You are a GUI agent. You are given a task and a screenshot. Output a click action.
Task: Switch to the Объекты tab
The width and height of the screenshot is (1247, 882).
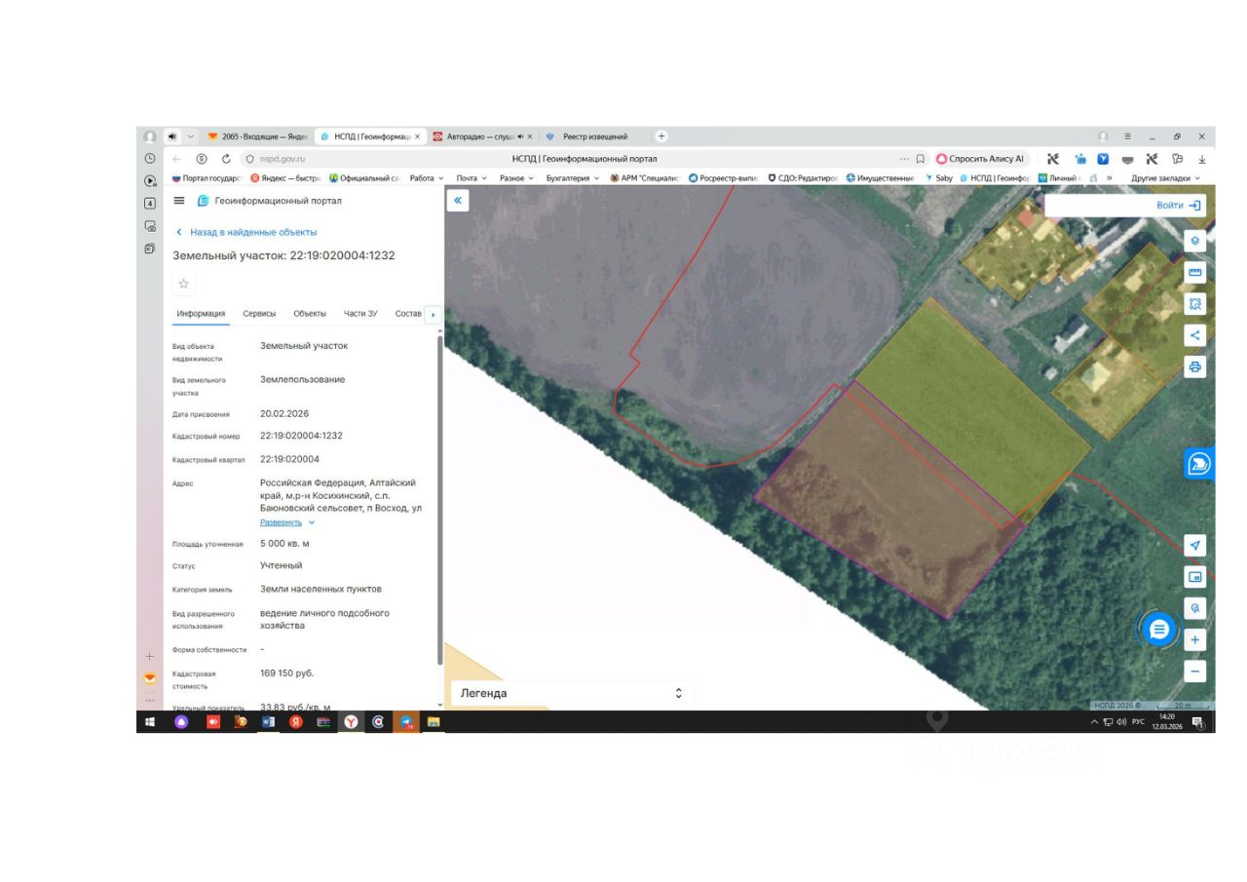[x=310, y=314]
